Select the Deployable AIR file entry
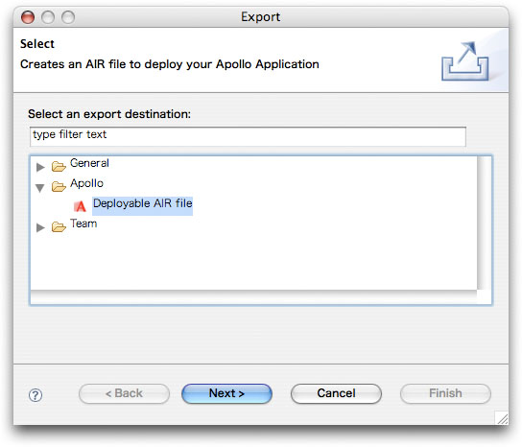Screen dimensions: 522x447 [x=142, y=203]
